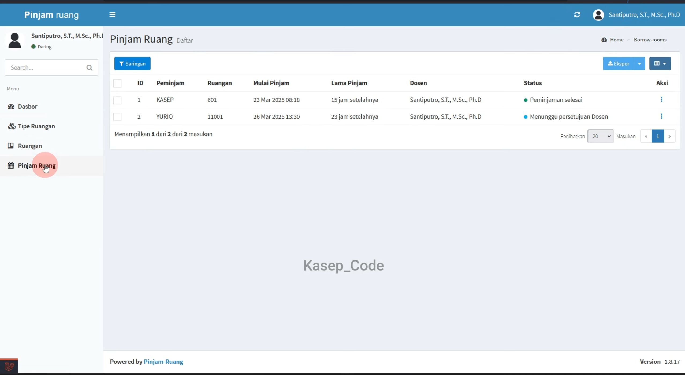Toggle the sidebar hamburger menu icon

(x=112, y=15)
